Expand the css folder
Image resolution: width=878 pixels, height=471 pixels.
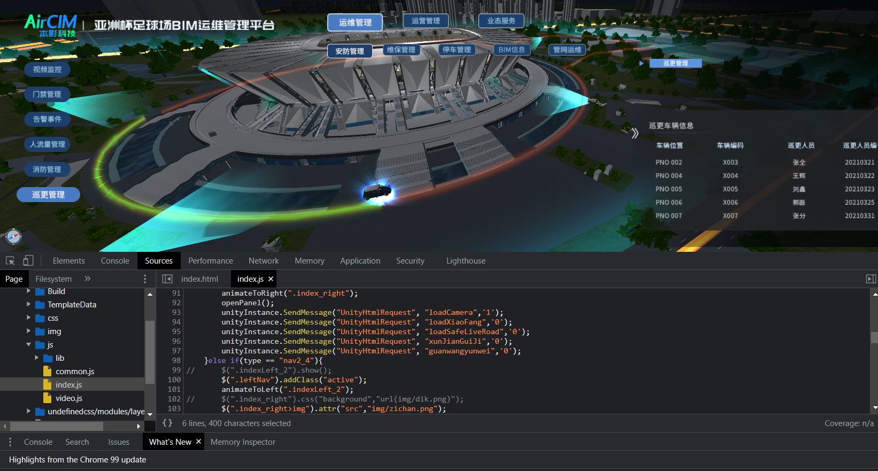28,318
